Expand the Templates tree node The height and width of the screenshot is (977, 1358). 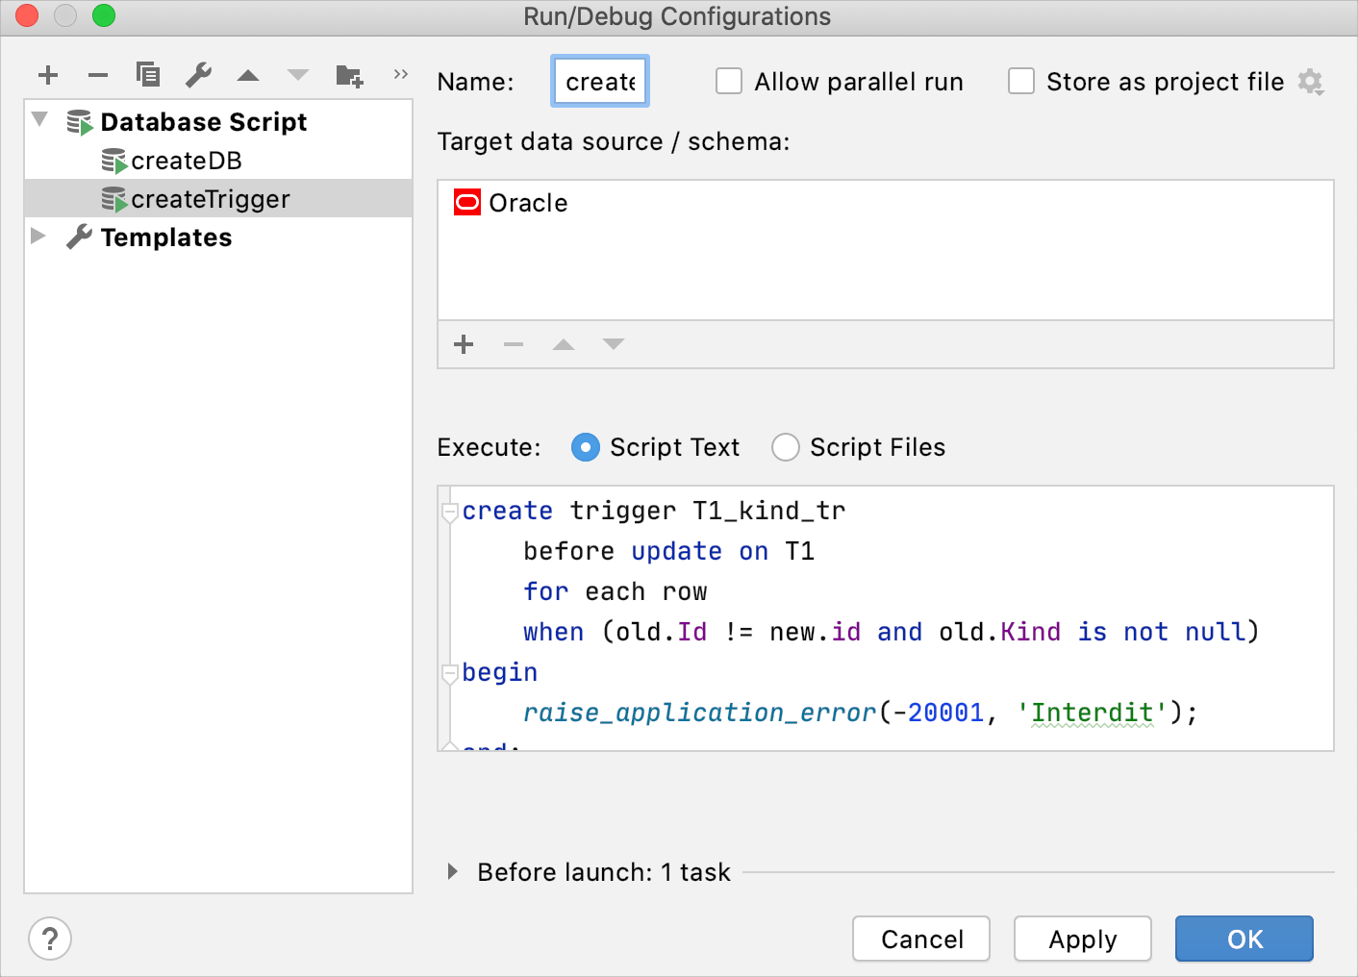click(38, 236)
